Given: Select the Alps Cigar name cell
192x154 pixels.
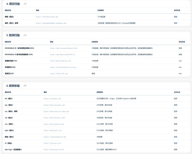Looking at the screenshot, I should pos(13,150).
